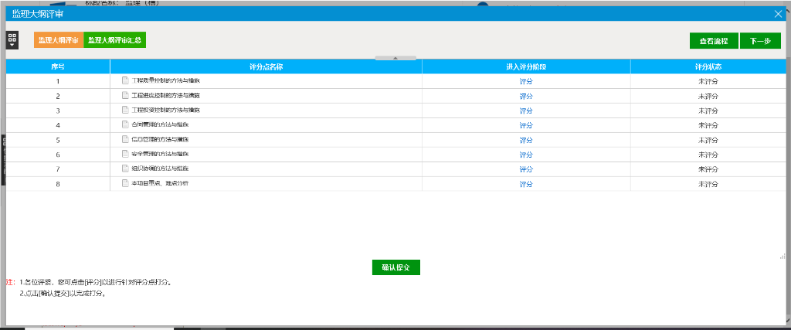Switch to the 监理大纲评审 tab
The height and width of the screenshot is (330, 791).
point(58,40)
